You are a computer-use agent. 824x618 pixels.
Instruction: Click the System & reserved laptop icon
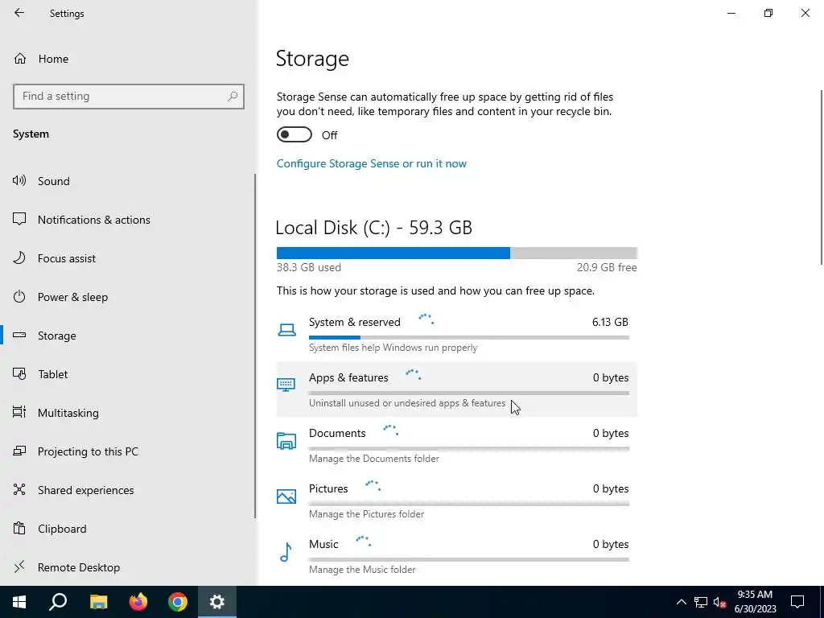coord(286,330)
